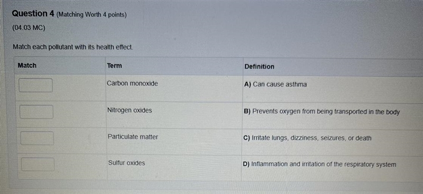Click the Match each pollutant instruction text

click(x=73, y=47)
